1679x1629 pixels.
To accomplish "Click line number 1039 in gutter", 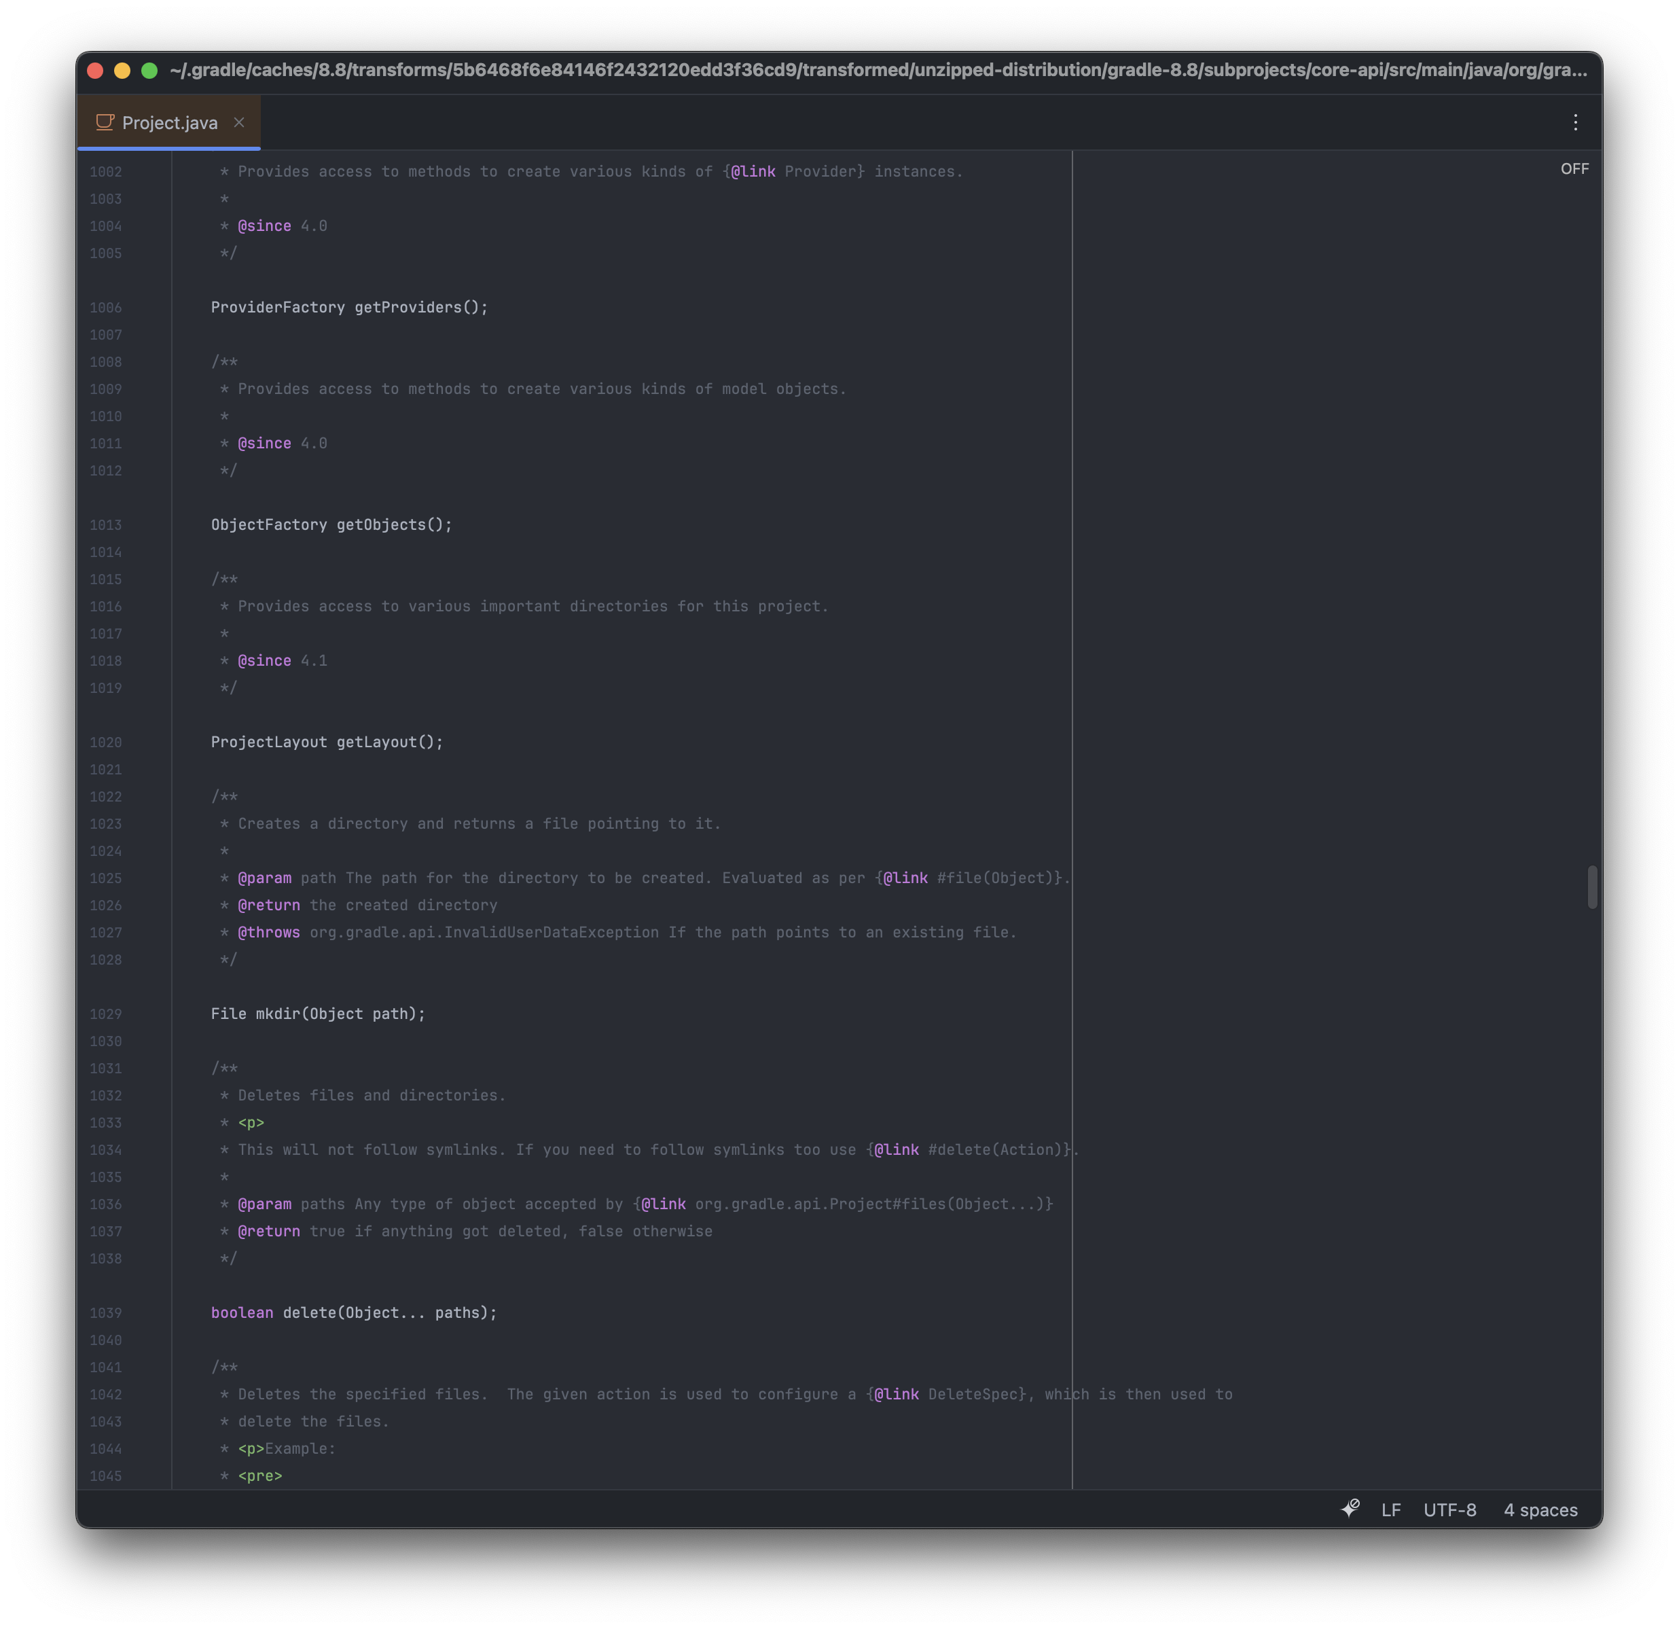I will 105,1313.
